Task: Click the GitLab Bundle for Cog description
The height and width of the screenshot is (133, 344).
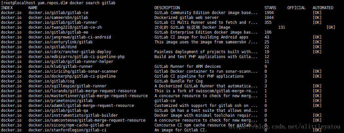Action: 178,81
